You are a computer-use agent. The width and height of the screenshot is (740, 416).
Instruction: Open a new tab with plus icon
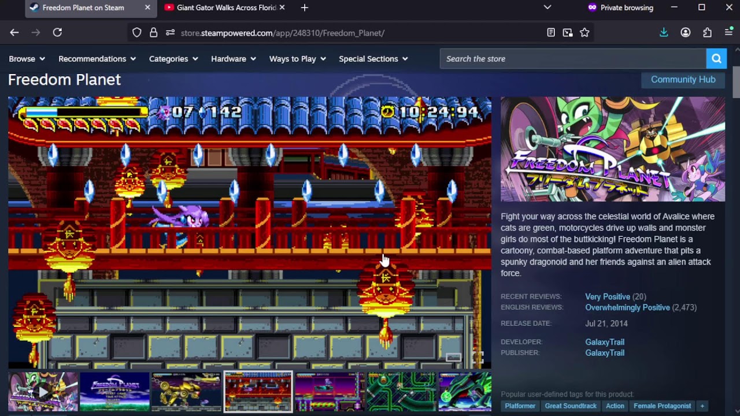(x=305, y=8)
